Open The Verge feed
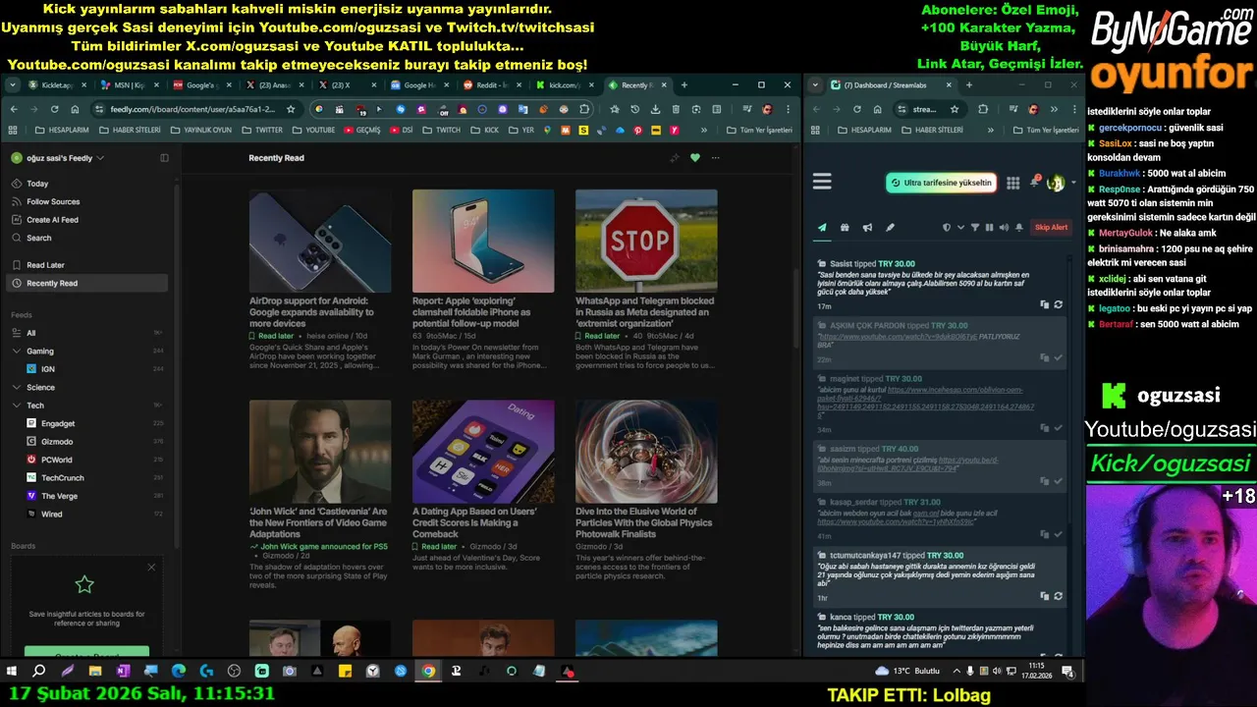The image size is (1257, 707). pos(59,496)
